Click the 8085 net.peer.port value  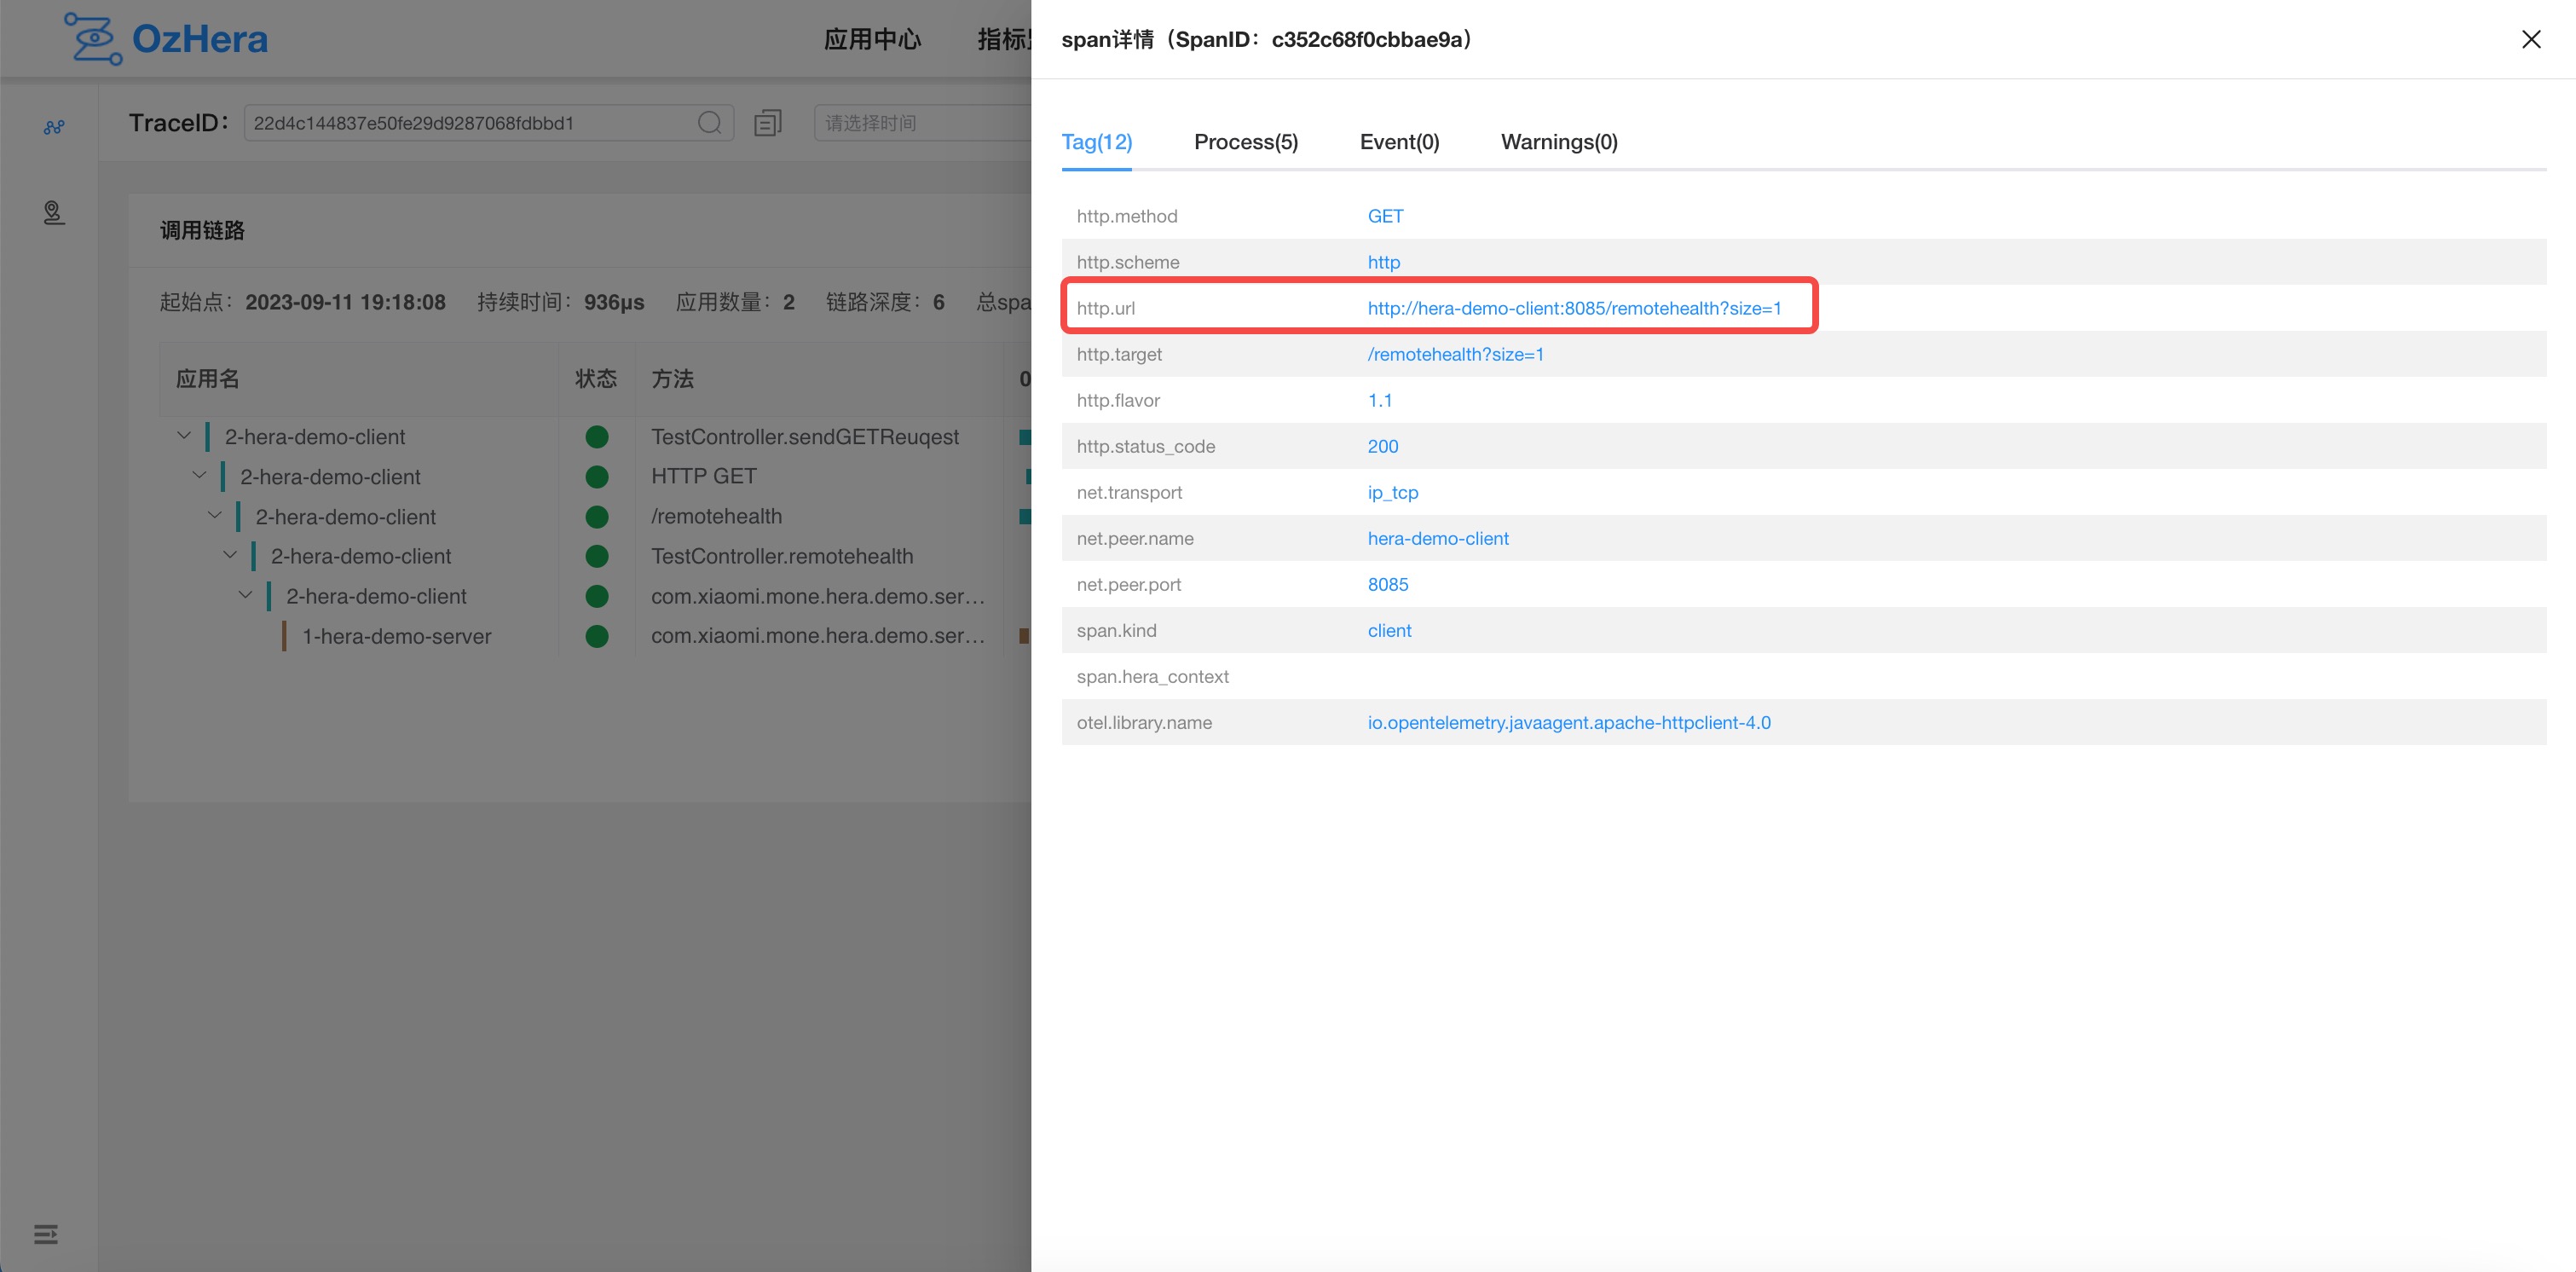coord(1387,584)
